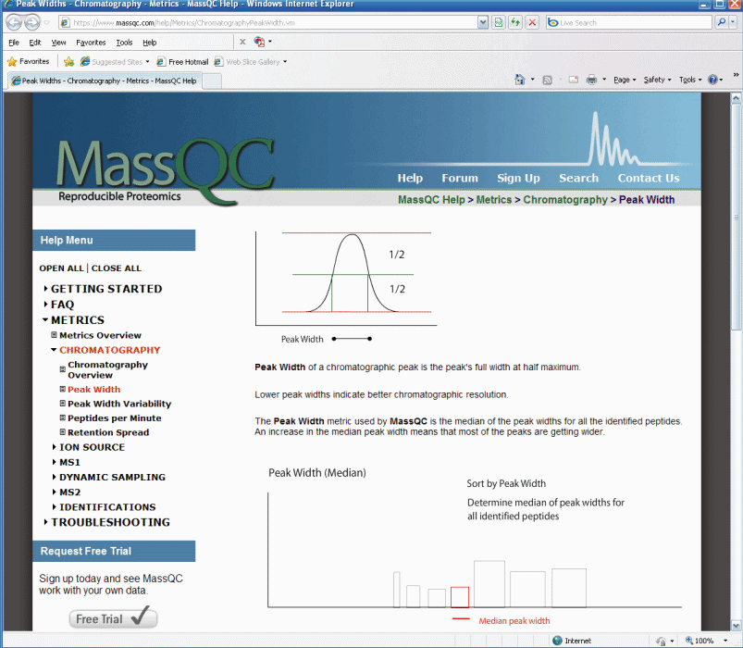Image resolution: width=743 pixels, height=648 pixels.
Task: Click the Read Mail icon
Action: click(x=574, y=80)
